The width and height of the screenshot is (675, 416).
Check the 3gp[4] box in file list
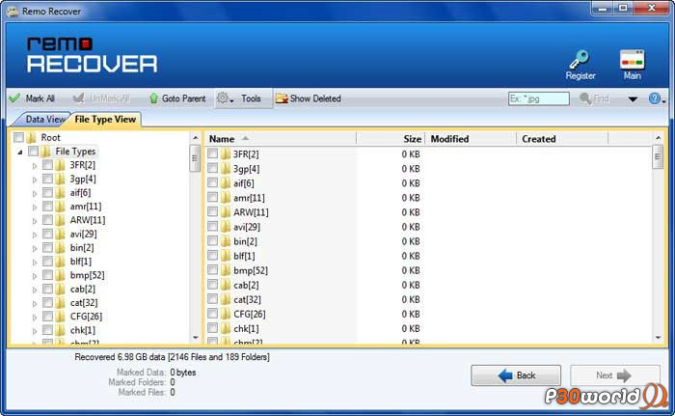(x=213, y=169)
